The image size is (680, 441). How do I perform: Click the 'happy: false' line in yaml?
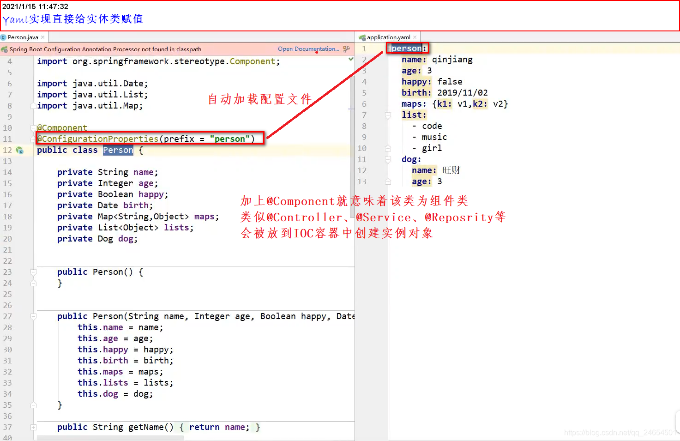point(432,82)
